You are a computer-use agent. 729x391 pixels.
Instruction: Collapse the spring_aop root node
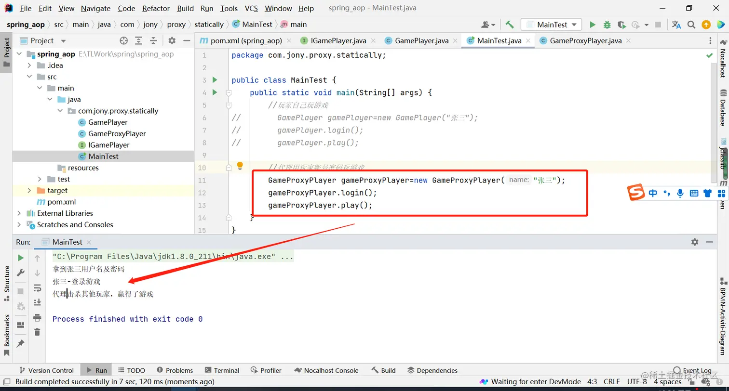[x=20, y=54]
